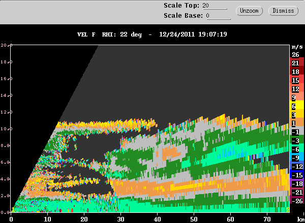
Task: Click the Unzoom button
Action: 249,11
